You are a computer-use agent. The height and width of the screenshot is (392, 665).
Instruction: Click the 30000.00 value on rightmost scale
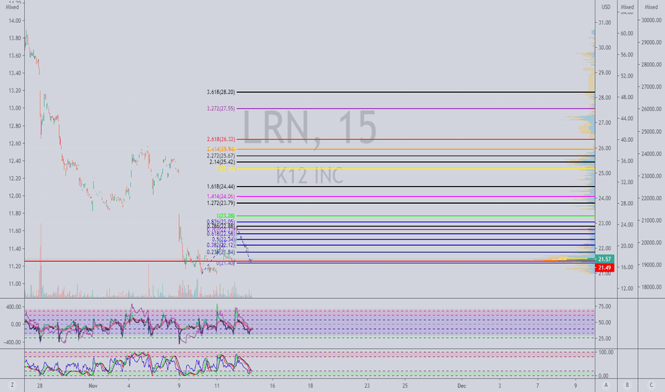tap(651, 20)
